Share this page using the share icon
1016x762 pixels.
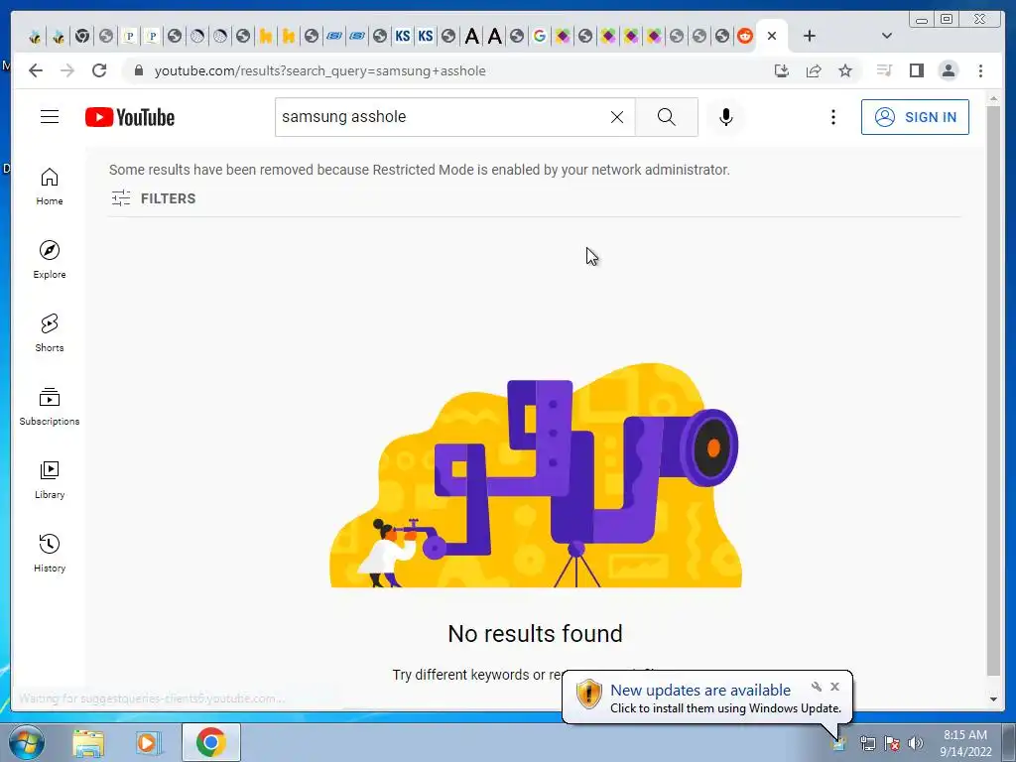point(814,70)
